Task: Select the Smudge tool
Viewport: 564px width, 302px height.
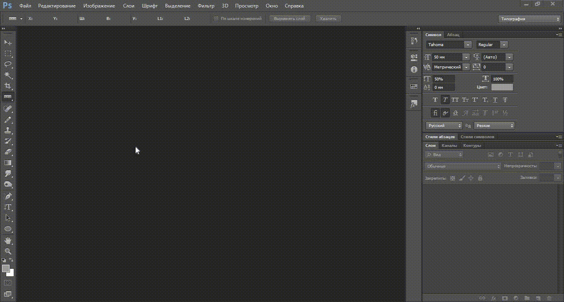Action: [8, 173]
